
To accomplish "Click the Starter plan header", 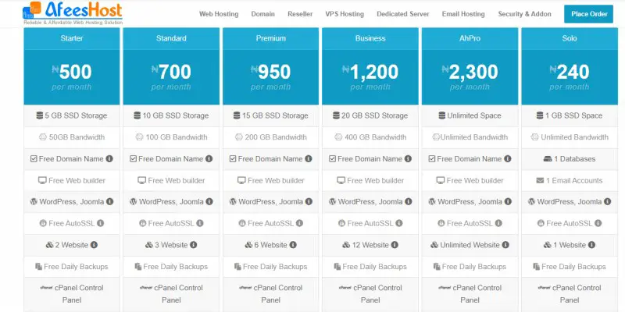I will [72, 38].
